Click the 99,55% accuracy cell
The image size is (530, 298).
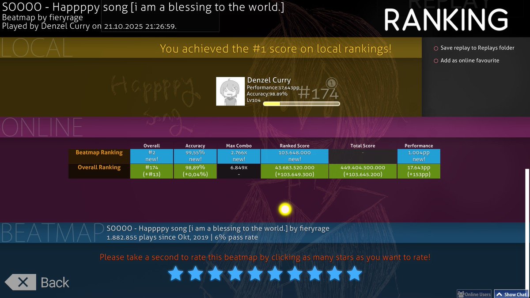[x=195, y=156]
